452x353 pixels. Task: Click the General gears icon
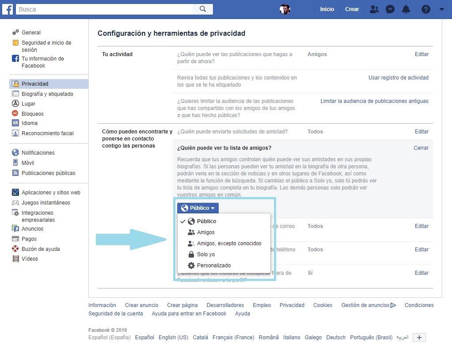[x=15, y=32]
